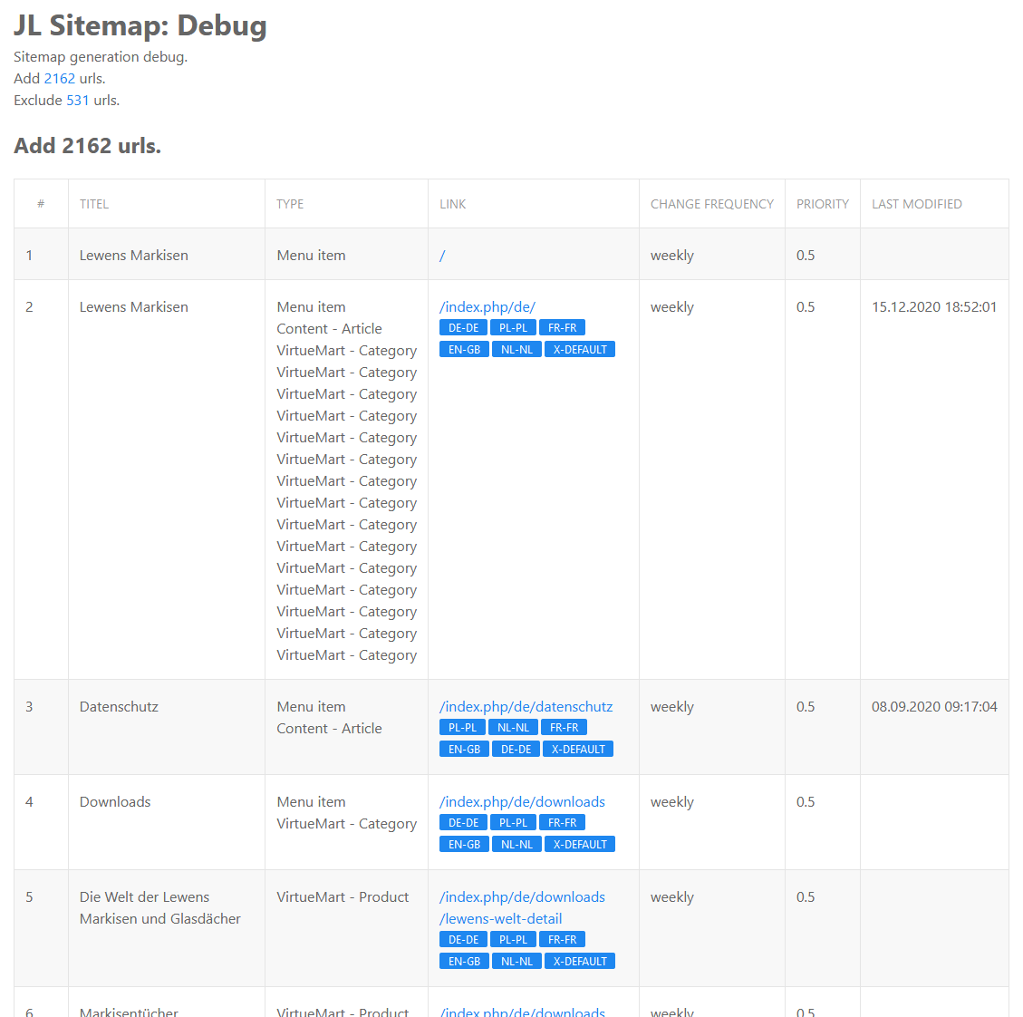The image size is (1023, 1017).
Task: Click the PRIORITY column header
Action: click(822, 204)
